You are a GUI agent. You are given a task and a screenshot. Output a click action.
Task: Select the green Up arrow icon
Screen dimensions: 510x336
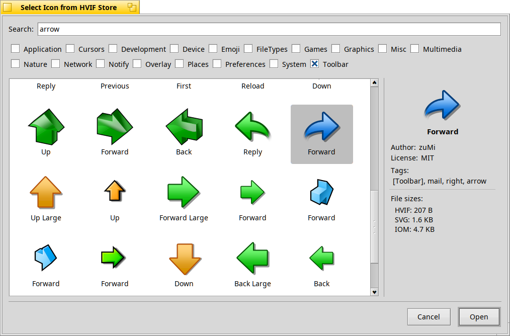click(46, 127)
